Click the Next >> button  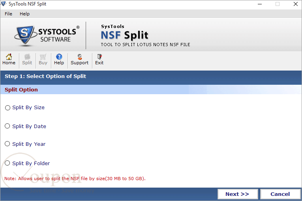238,194
